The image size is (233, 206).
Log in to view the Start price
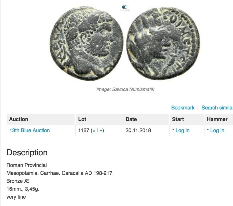[x=182, y=131]
